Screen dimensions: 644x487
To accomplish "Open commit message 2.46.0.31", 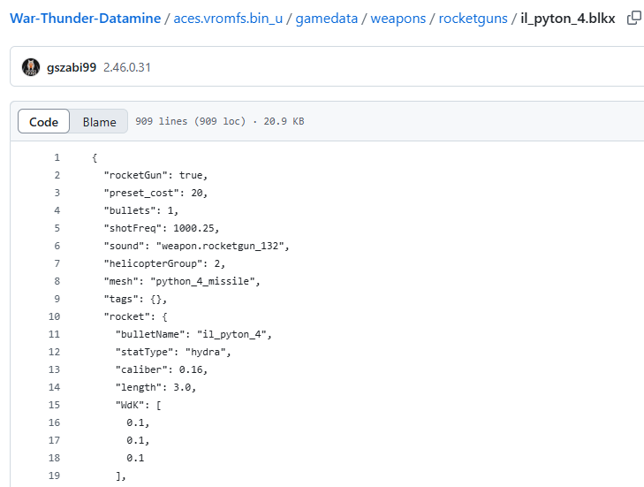I will [x=127, y=67].
